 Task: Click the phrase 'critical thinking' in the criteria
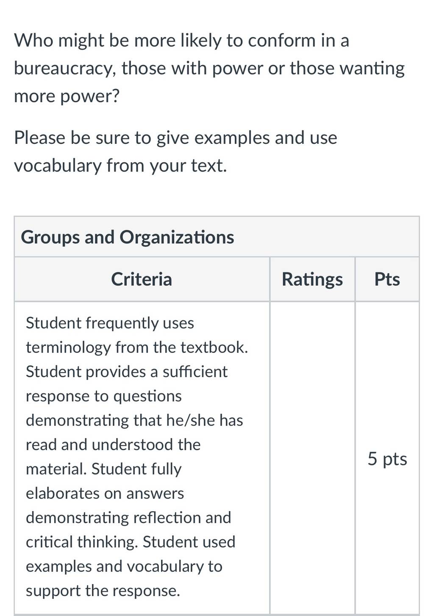click(82, 542)
